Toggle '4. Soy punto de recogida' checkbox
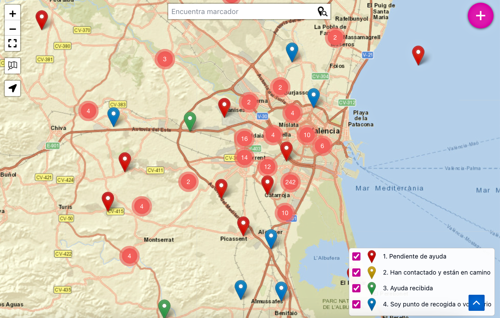 tap(356, 304)
